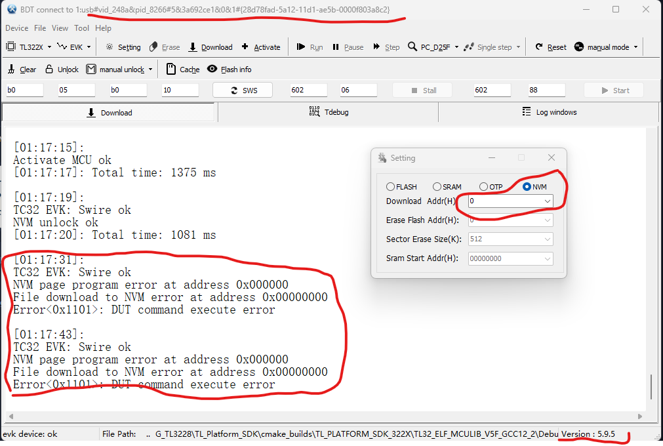Click the manual unlock M icon
Viewport: 663px width, 446px height.
pos(91,69)
